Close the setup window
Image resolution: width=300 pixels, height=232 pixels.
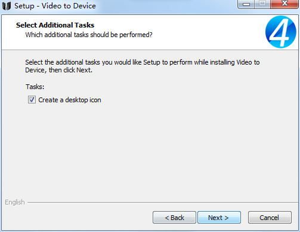pyautogui.click(x=284, y=4)
